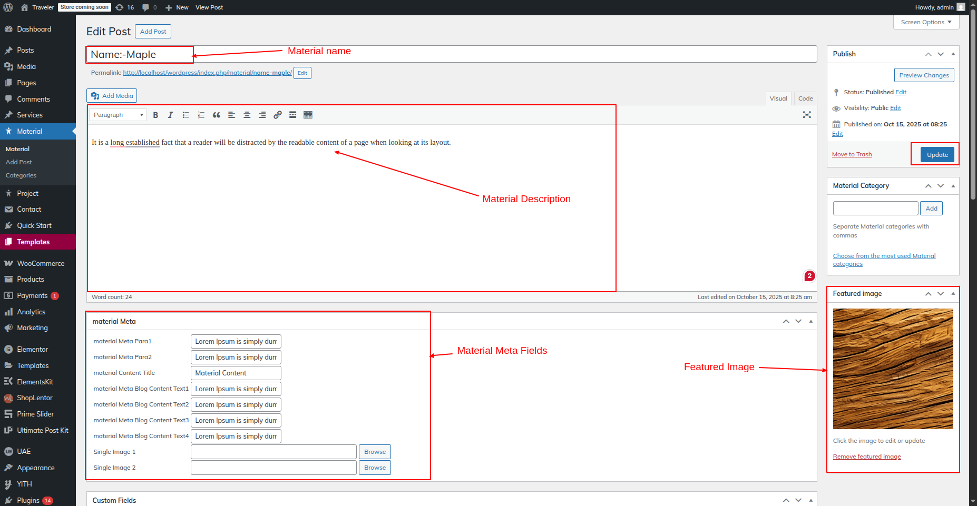
Task: Insert a numbered list
Action: 201,115
